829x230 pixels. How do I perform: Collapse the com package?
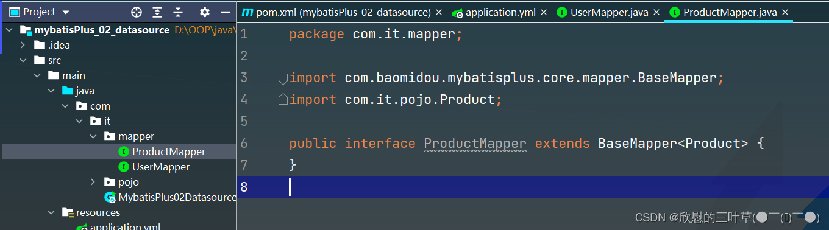65,106
